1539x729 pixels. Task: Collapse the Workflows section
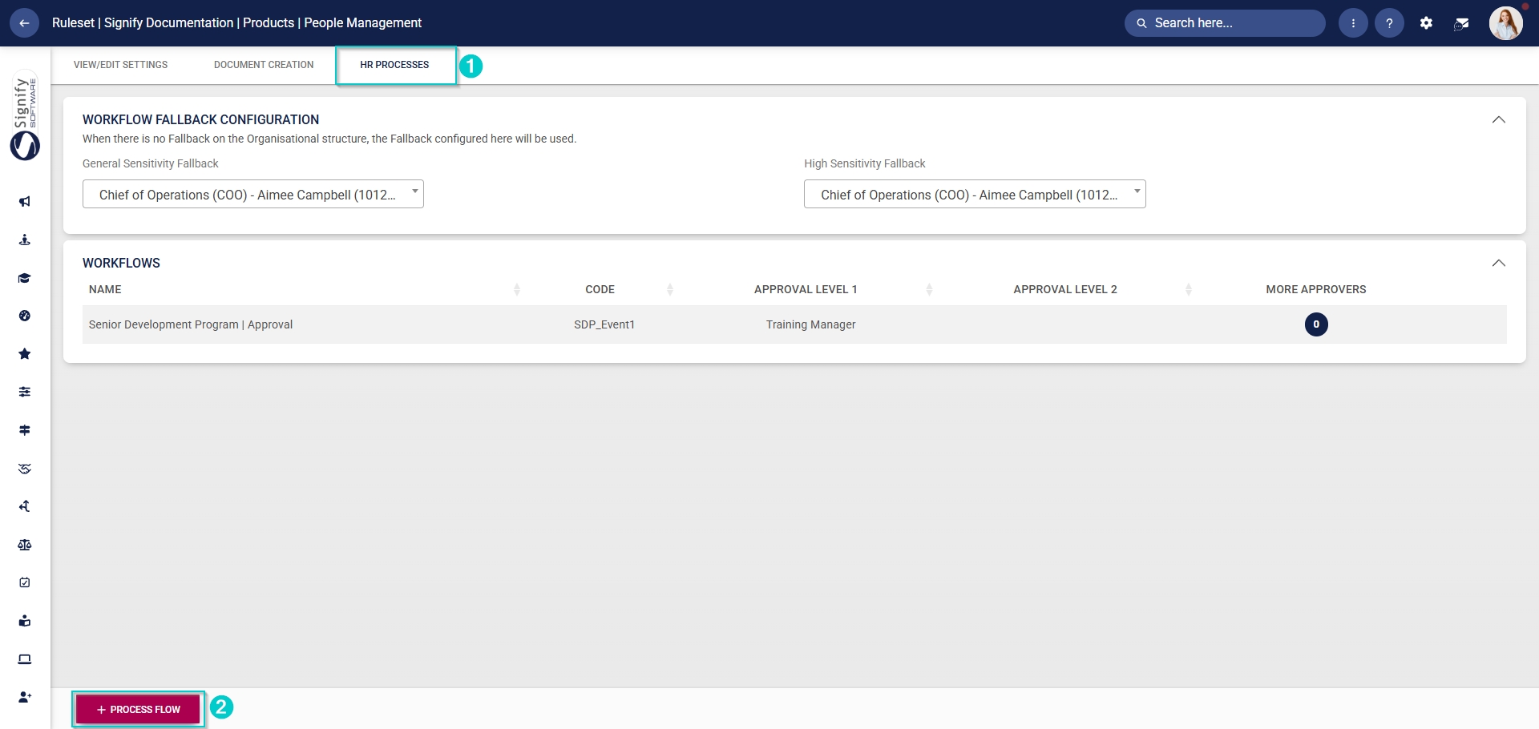click(x=1498, y=264)
